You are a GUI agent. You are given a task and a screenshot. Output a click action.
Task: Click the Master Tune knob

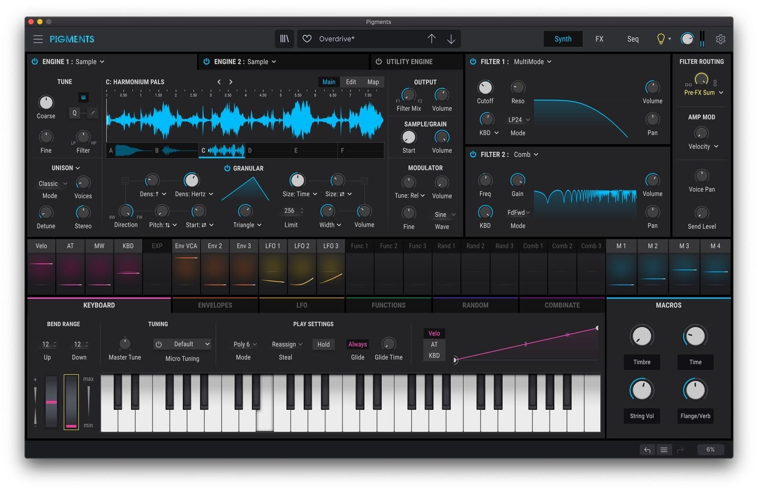pyautogui.click(x=125, y=344)
